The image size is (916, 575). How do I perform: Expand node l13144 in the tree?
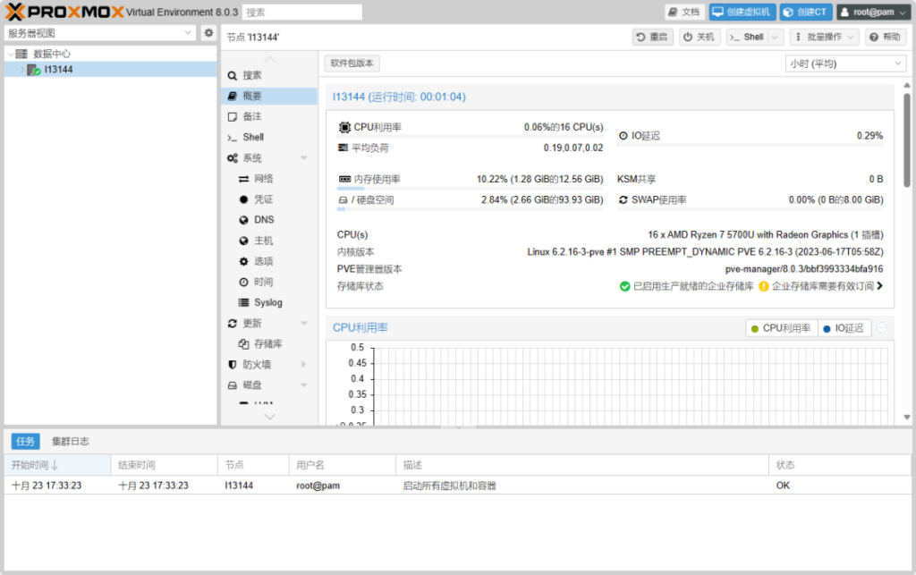(x=21, y=70)
